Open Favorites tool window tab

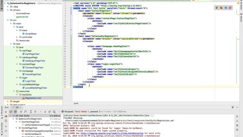click(x=2, y=128)
